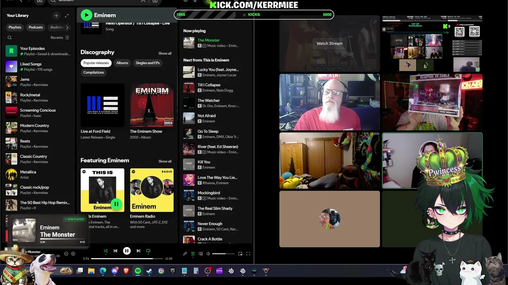Switch to the Albums discography tab
This screenshot has height=285, width=508.
click(x=122, y=63)
